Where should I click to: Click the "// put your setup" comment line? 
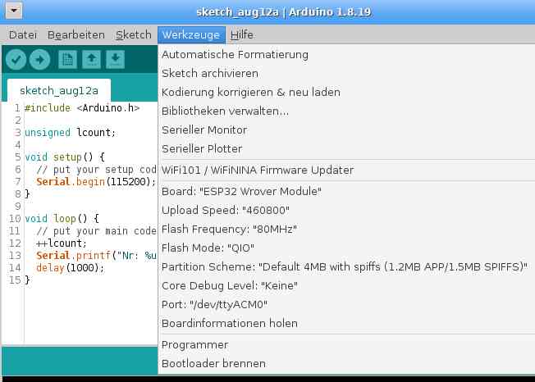point(96,170)
